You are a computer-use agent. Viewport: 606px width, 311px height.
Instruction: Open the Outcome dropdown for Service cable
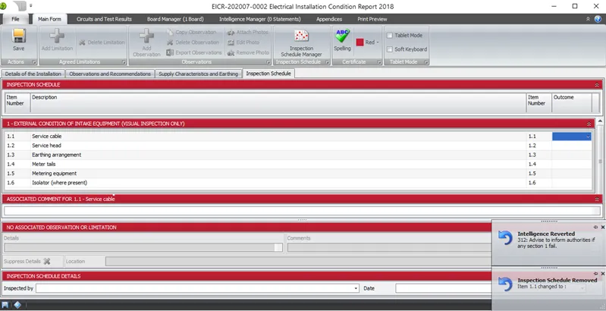588,137
